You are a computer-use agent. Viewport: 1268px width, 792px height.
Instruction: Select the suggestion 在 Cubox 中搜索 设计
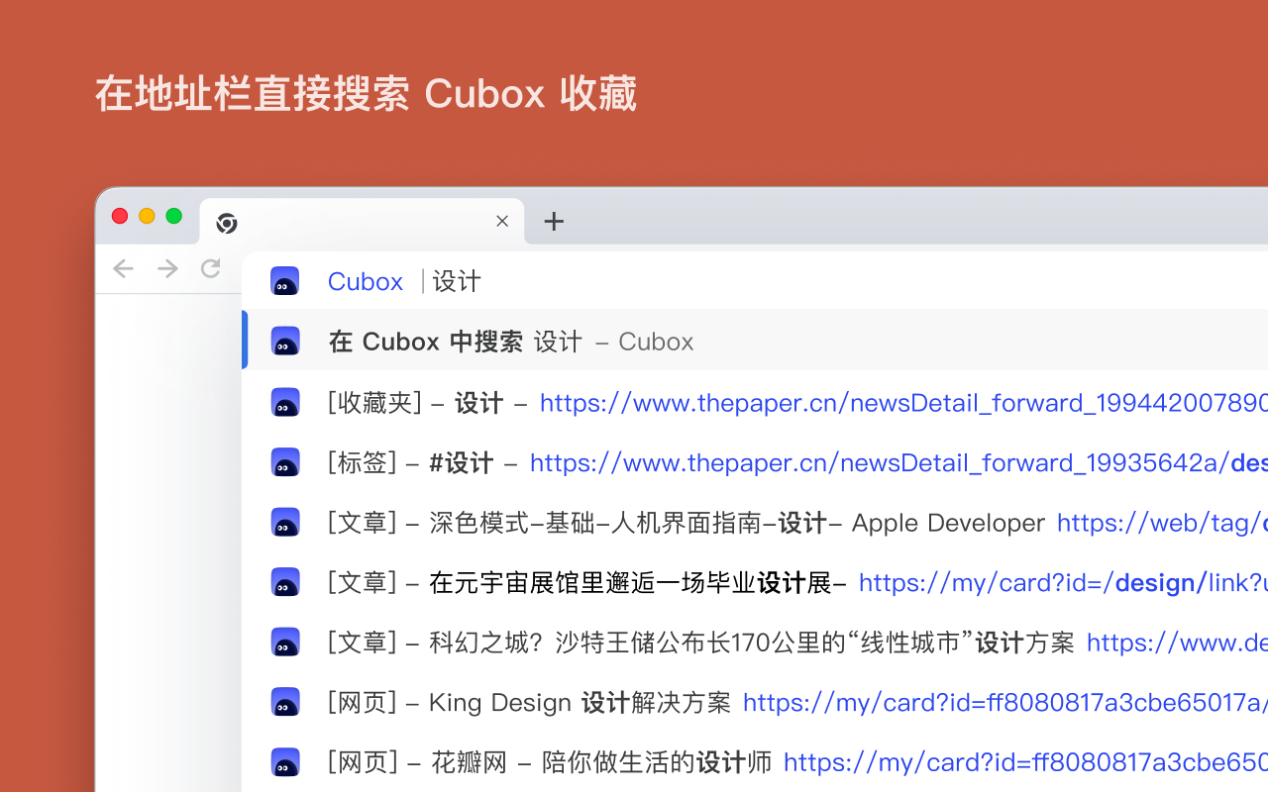coord(755,341)
